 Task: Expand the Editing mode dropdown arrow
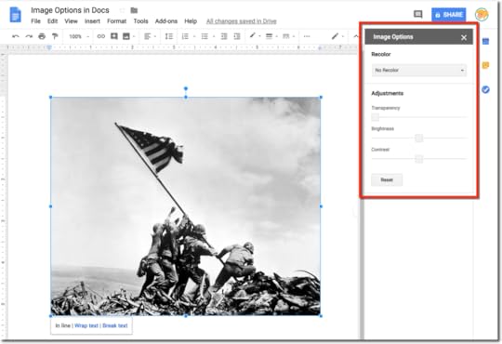point(343,36)
